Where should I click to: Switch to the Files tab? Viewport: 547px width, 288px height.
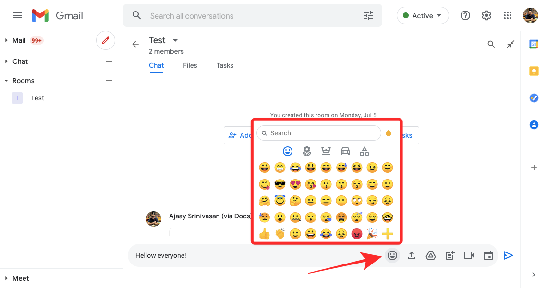[x=190, y=65]
